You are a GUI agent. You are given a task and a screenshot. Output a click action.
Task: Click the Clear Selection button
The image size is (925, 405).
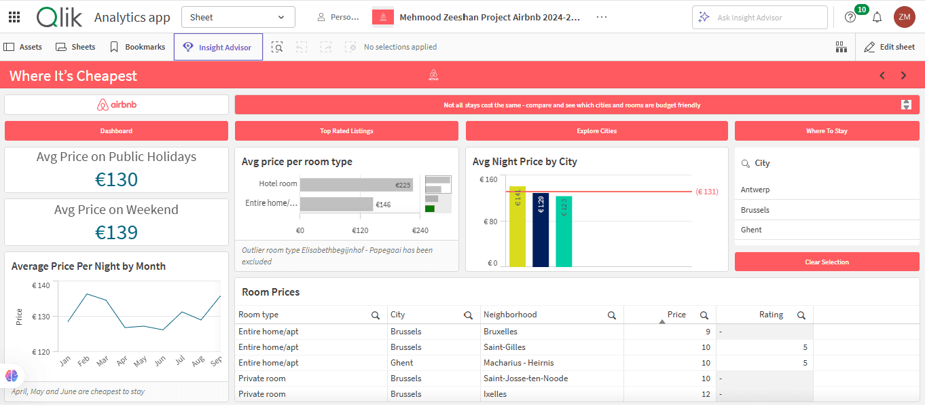pyautogui.click(x=827, y=262)
